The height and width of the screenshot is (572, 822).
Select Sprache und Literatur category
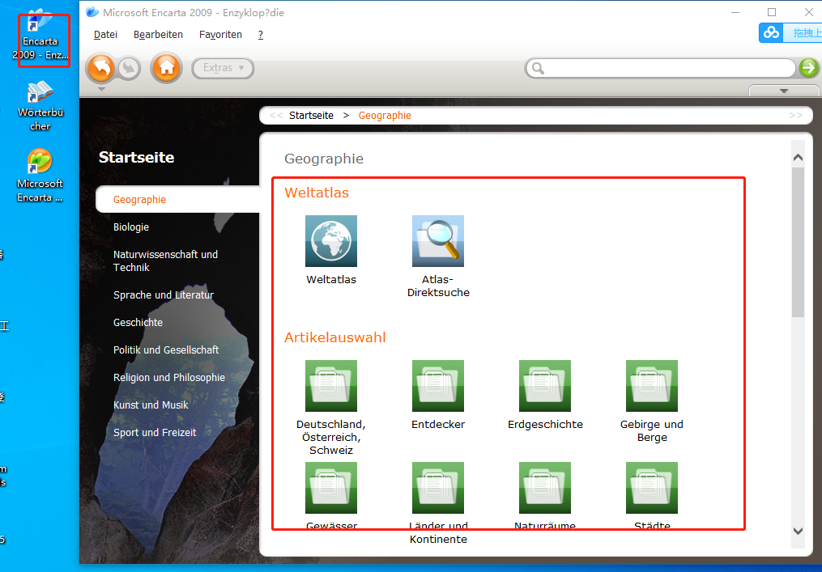pos(164,295)
